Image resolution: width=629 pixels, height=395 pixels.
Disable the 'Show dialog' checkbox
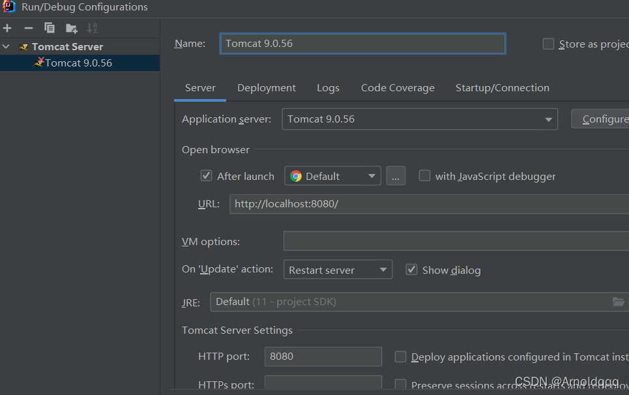click(411, 269)
